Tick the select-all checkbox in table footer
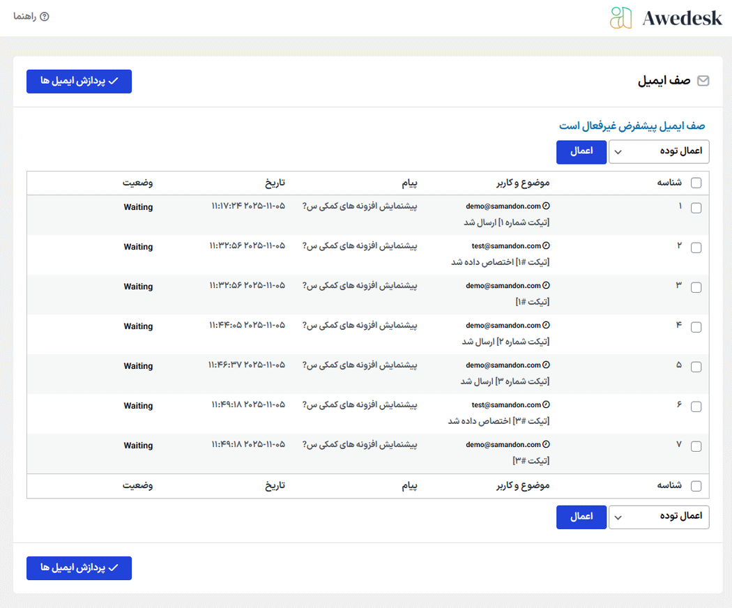This screenshot has width=732, height=608. click(x=696, y=487)
